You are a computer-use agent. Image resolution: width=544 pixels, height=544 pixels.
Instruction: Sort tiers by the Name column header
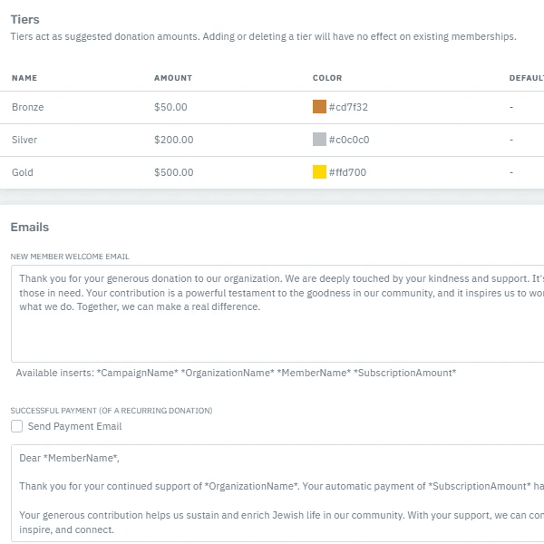tap(24, 78)
